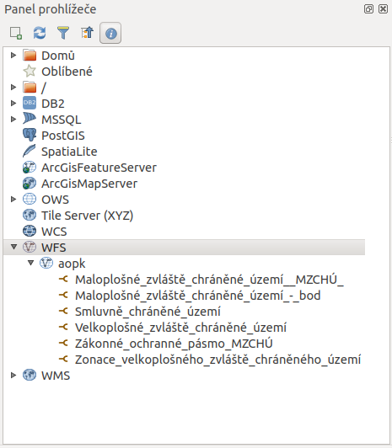Open the filter browser funnel icon

coord(63,33)
